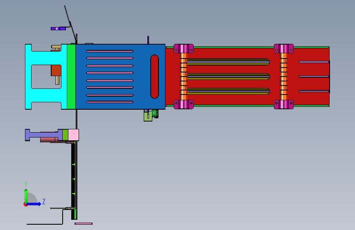Click the red origin point of axis triad

click(x=25, y=204)
